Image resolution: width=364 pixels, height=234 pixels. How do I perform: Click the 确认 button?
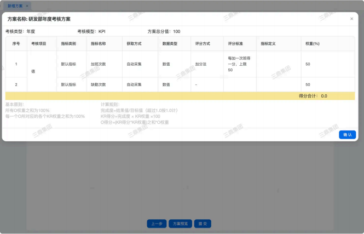(348, 134)
